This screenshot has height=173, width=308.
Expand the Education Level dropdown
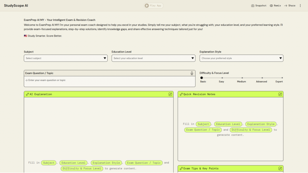[x=153, y=58]
